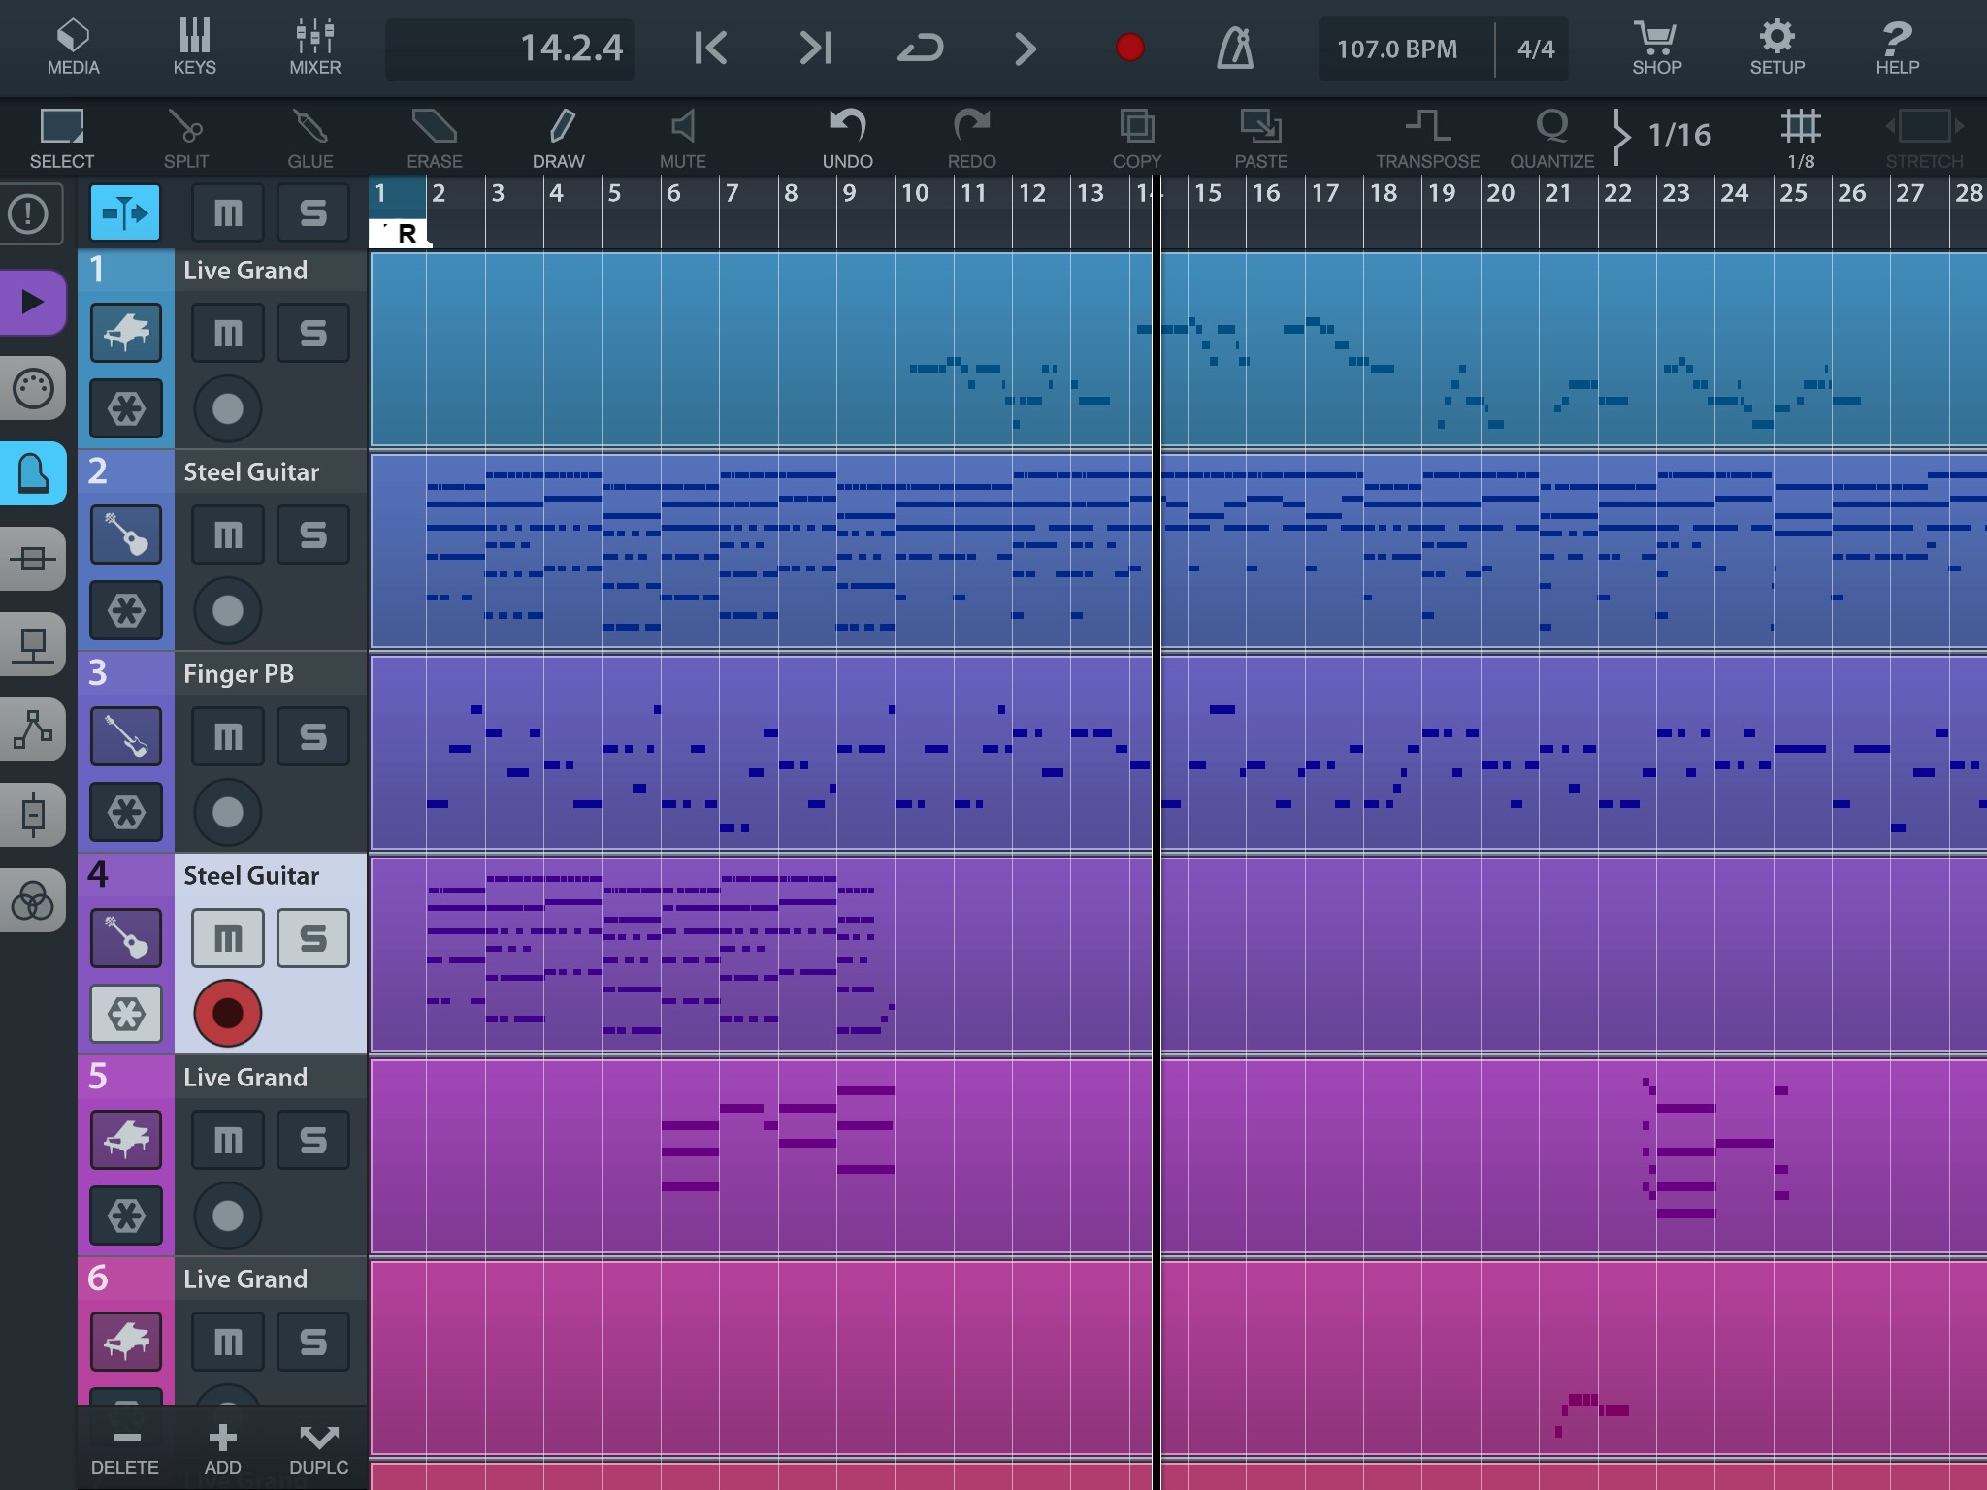Toggle cycle loop mode
The image size is (1987, 1490).
point(920,48)
